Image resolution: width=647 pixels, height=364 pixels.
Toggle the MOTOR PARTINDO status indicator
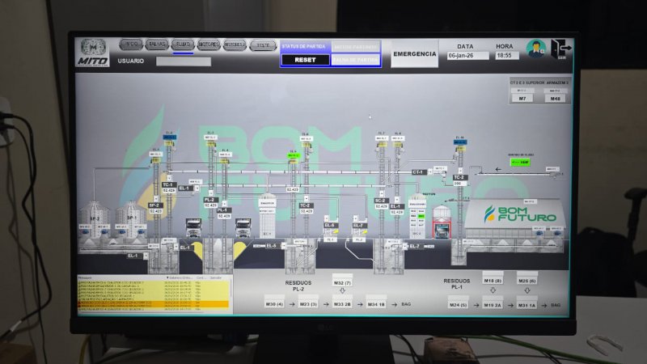click(x=355, y=47)
